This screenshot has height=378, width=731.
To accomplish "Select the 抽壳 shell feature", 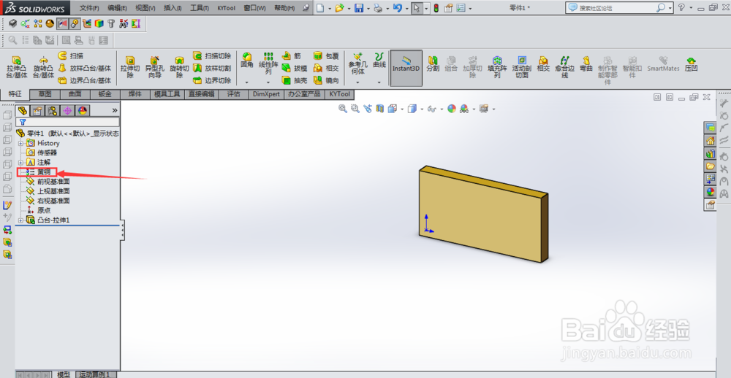I will point(295,80).
